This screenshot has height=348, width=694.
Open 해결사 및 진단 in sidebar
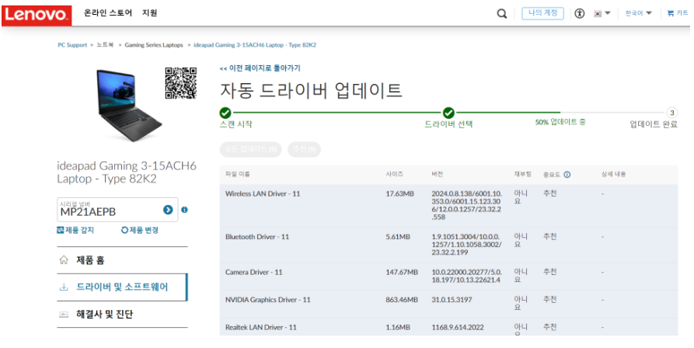[x=122, y=315]
